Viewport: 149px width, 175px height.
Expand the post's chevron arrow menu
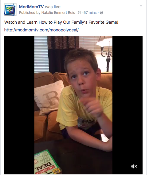pos(141,6)
